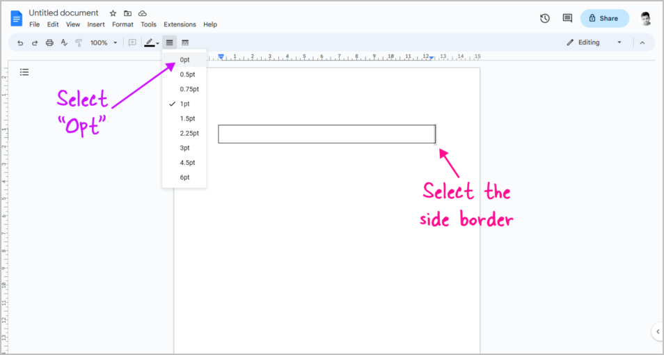Screen dimensions: 664x355
Task: Select 0.5pt border width
Action: click(184, 74)
